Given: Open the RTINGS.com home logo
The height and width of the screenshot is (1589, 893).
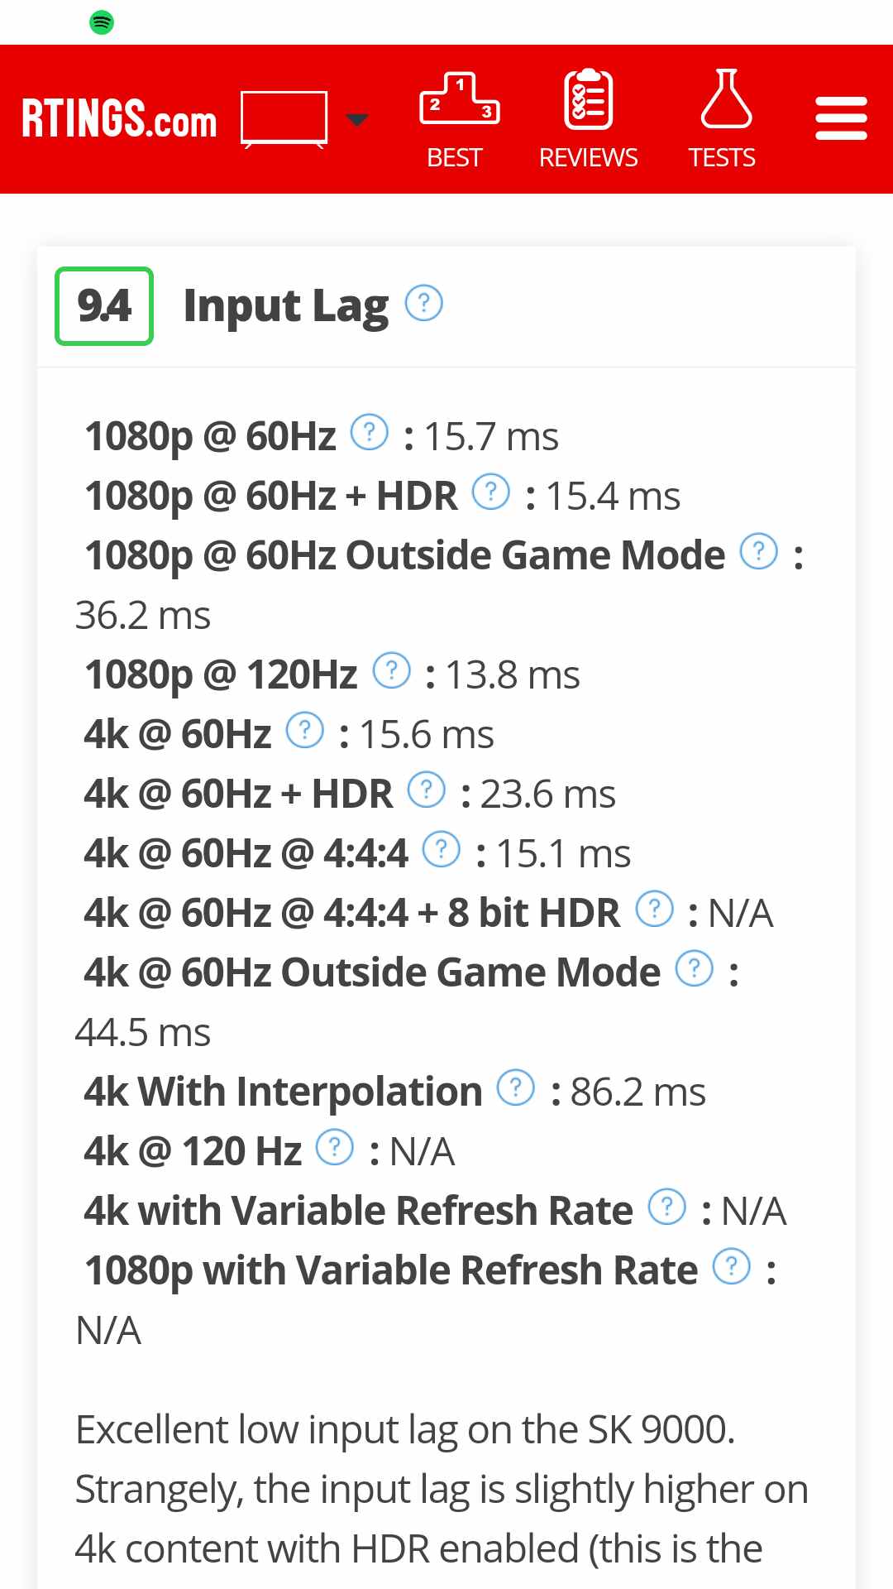Looking at the screenshot, I should tap(119, 119).
